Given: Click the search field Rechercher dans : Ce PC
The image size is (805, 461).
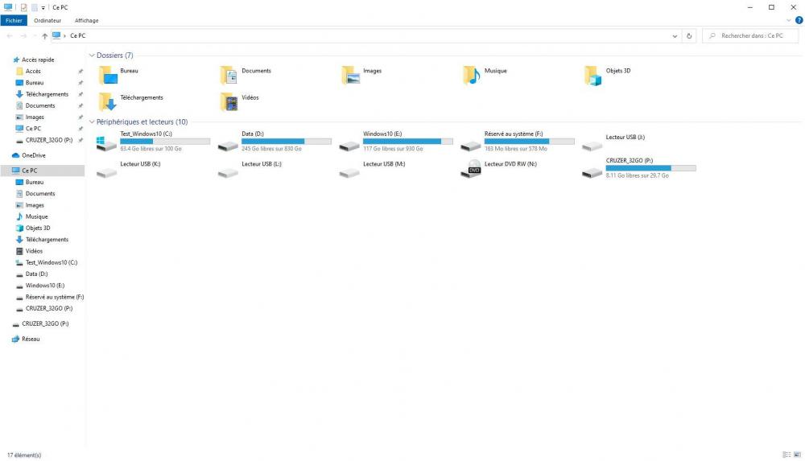Looking at the screenshot, I should (752, 36).
